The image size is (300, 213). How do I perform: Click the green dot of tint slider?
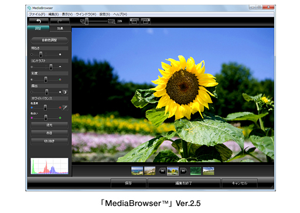(60, 118)
